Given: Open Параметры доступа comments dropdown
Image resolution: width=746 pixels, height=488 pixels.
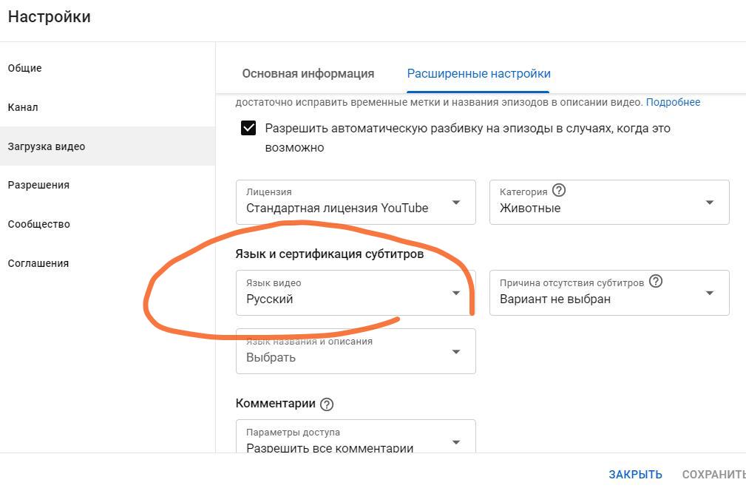Looking at the screenshot, I should [x=356, y=436].
